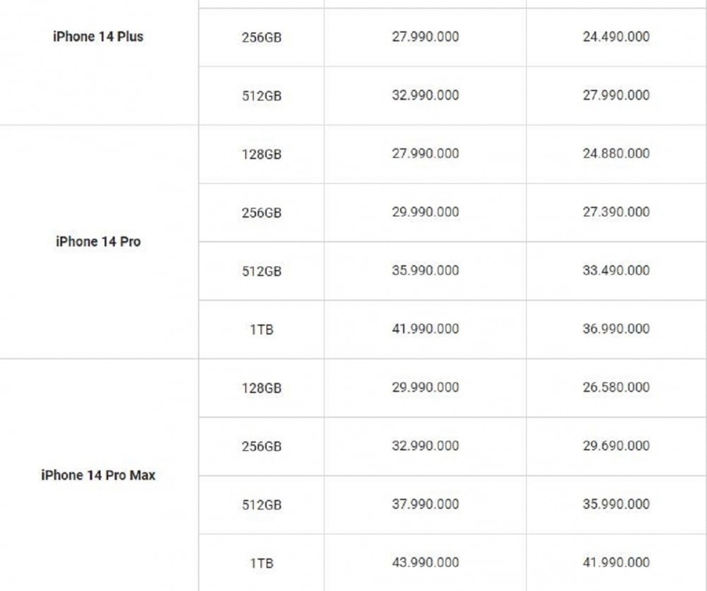Click iPhone 14 Plus 512GB storage cell

coord(262,95)
